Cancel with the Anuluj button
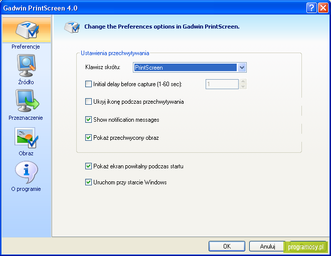 tap(267, 246)
